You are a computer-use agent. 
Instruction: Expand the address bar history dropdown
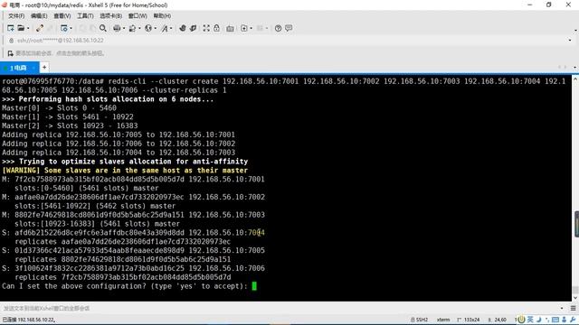(x=570, y=40)
